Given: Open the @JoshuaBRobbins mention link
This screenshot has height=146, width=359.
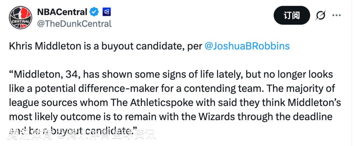Looking at the screenshot, I should tap(247, 46).
